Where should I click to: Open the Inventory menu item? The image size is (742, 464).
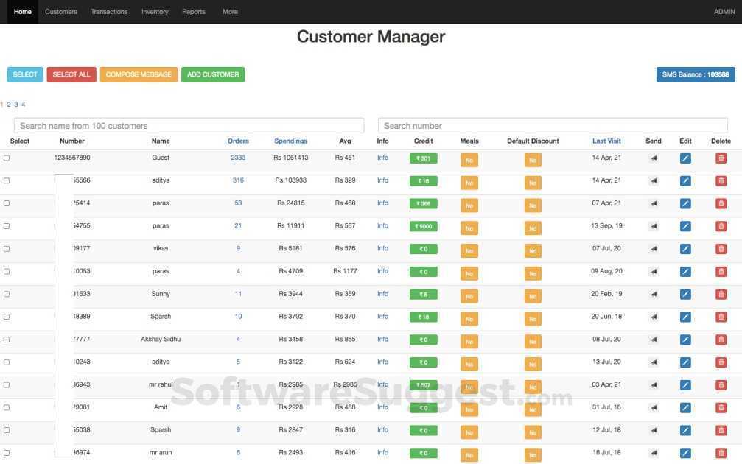pos(153,10)
